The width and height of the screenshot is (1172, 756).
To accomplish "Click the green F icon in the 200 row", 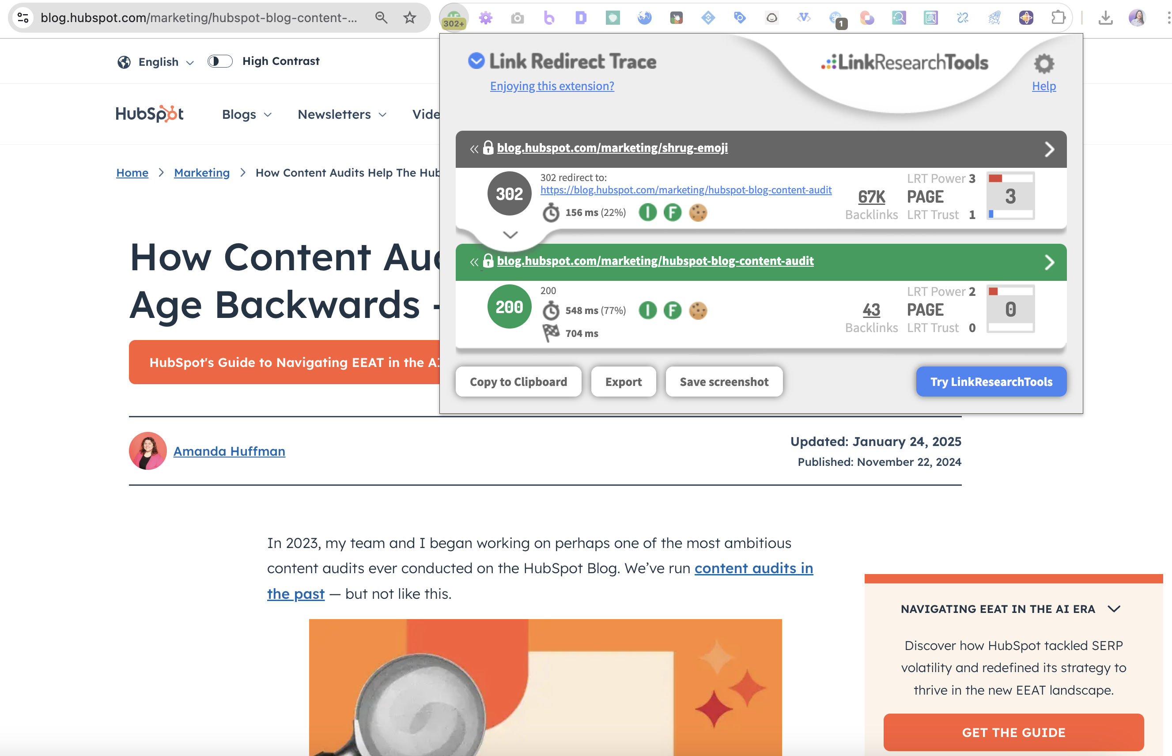I will click(673, 310).
